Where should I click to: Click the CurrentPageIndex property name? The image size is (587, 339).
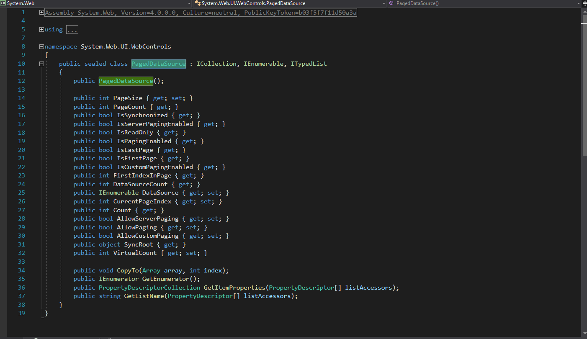[142, 201]
